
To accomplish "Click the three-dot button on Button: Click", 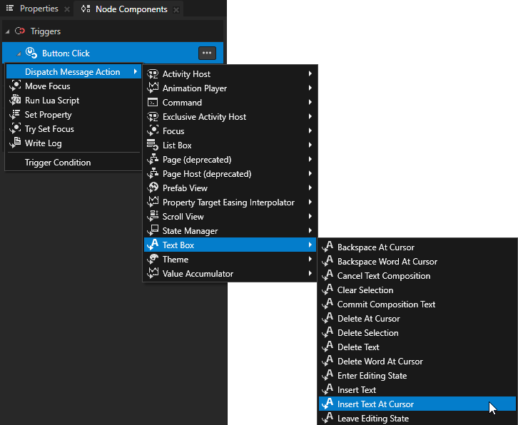I will [x=207, y=53].
